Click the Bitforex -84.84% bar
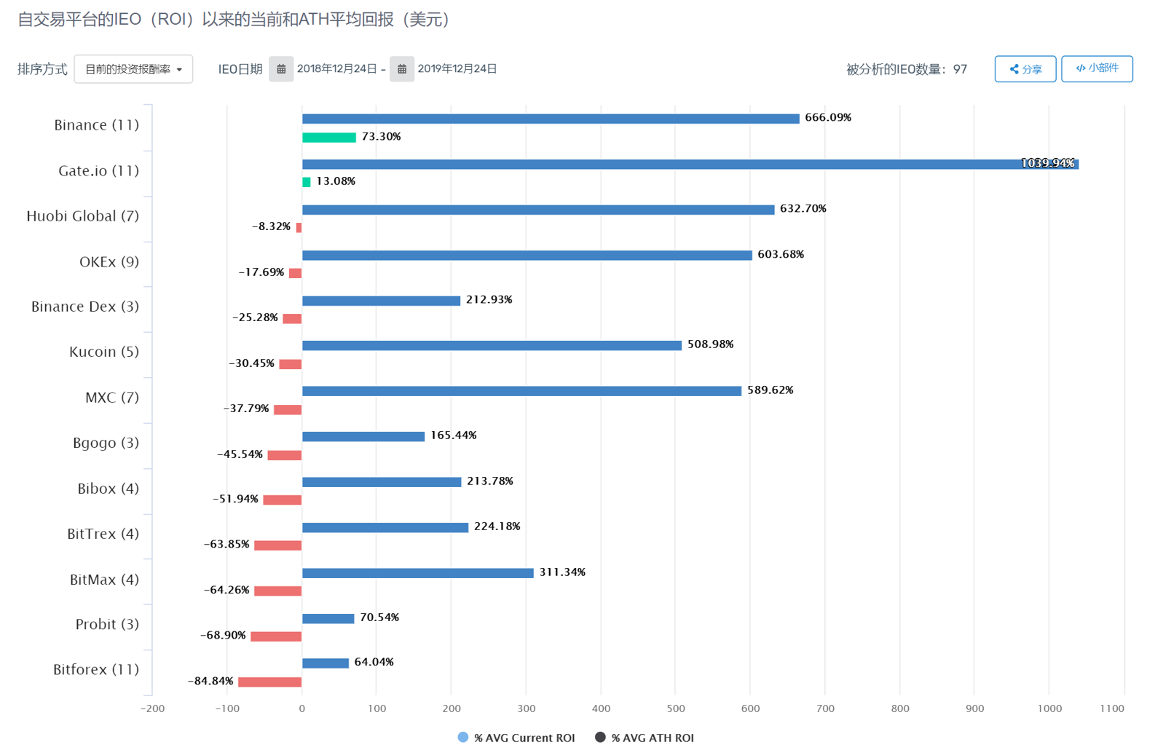Image resolution: width=1155 pixels, height=750 pixels. point(270,682)
